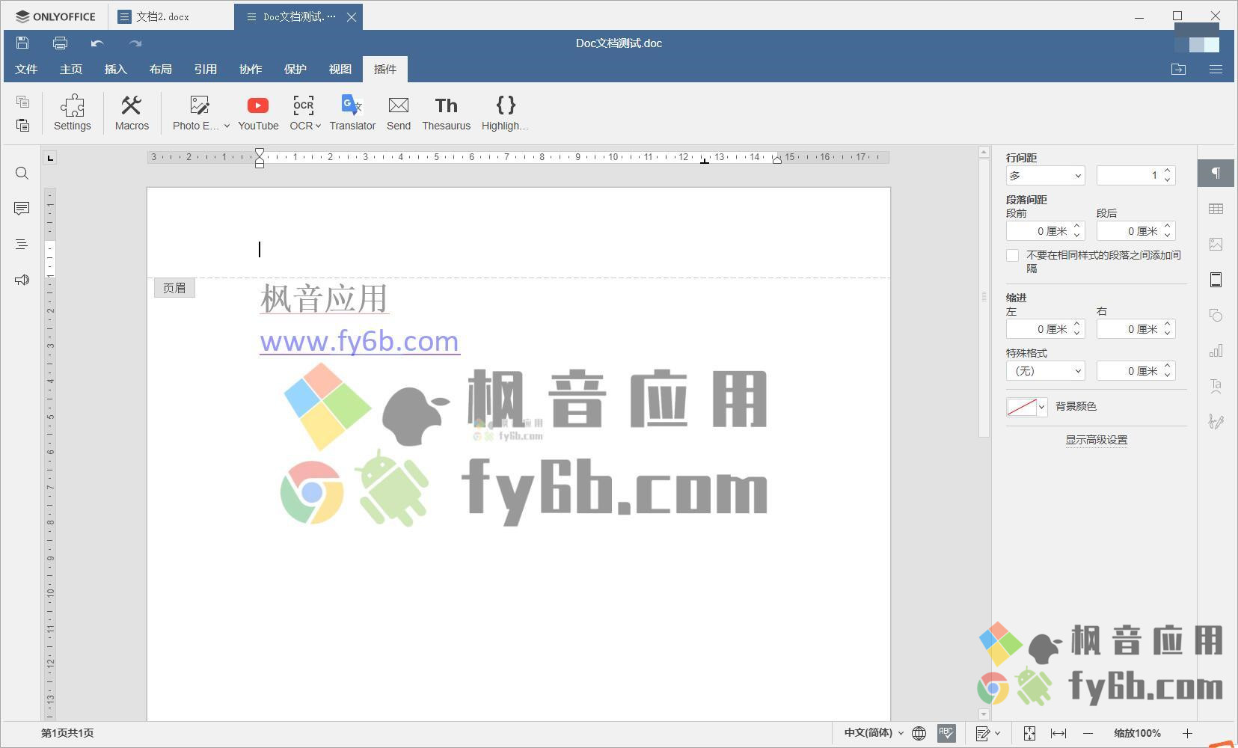Screen dimensions: 1238x748
Task: Open the Translator plugin
Action: click(352, 113)
